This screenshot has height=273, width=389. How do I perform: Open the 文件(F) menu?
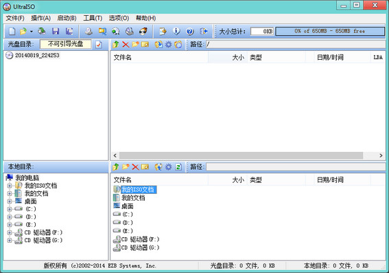(x=15, y=18)
